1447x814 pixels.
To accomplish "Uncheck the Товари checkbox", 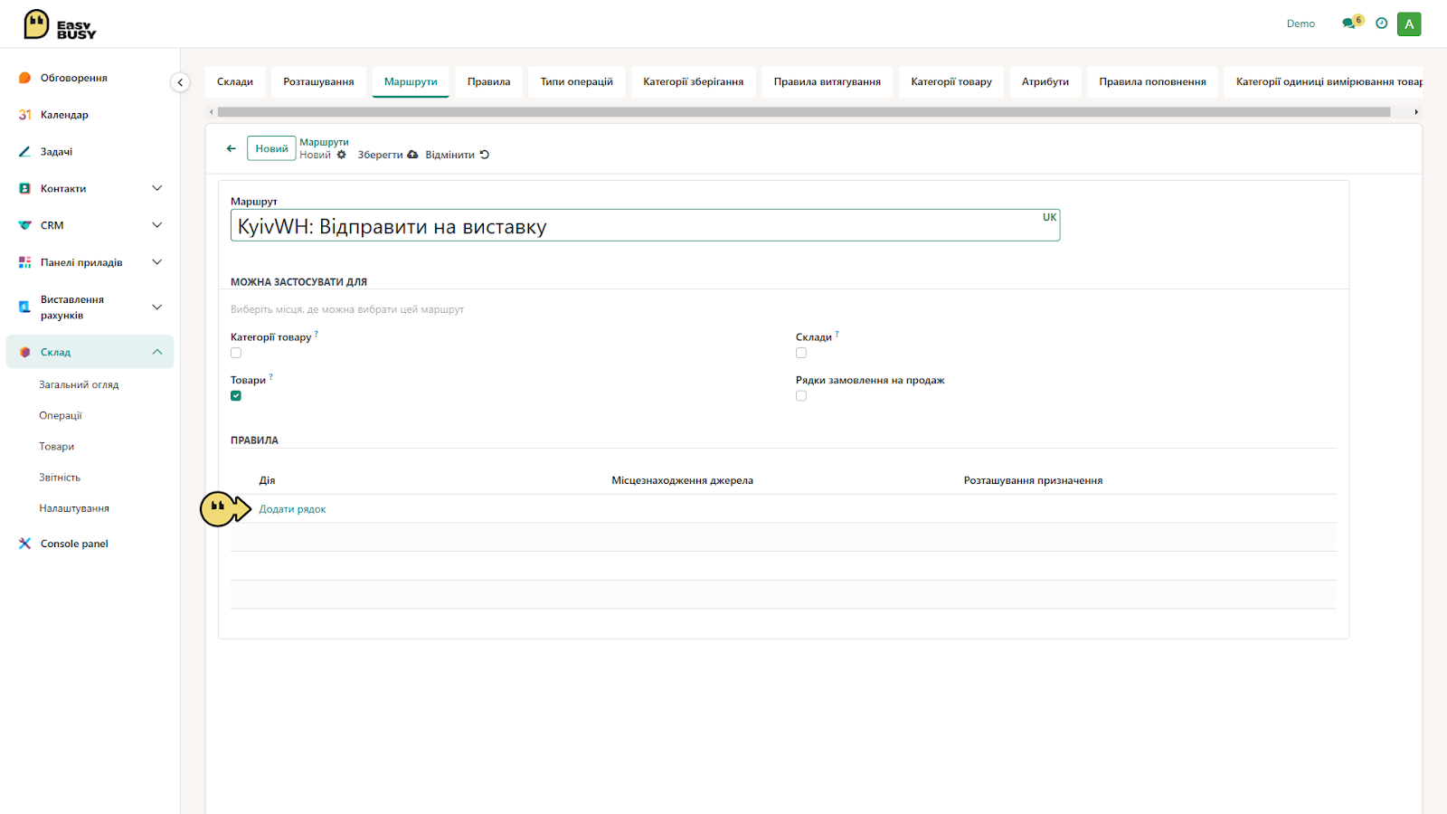I will click(x=236, y=396).
